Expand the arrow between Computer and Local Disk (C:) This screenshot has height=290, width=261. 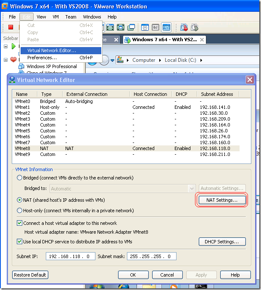[x=160, y=60]
